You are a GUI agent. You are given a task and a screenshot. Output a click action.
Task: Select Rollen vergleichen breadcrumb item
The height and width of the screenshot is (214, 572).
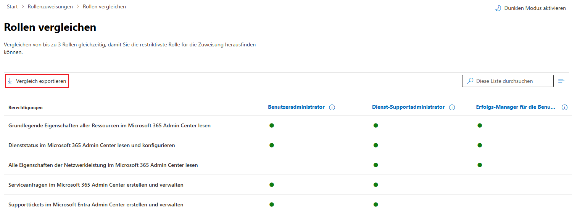[104, 7]
